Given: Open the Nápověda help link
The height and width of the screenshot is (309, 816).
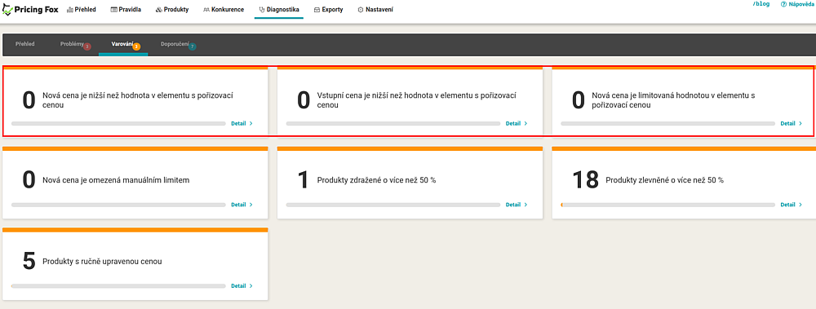Looking at the screenshot, I should 798,3.
